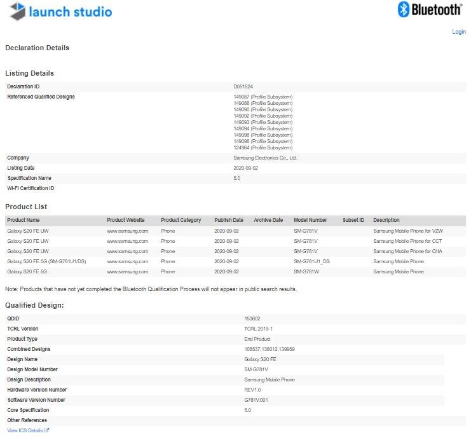
Task: Click referenced design 124964 (Profile Subsystem)
Action: coord(263,147)
